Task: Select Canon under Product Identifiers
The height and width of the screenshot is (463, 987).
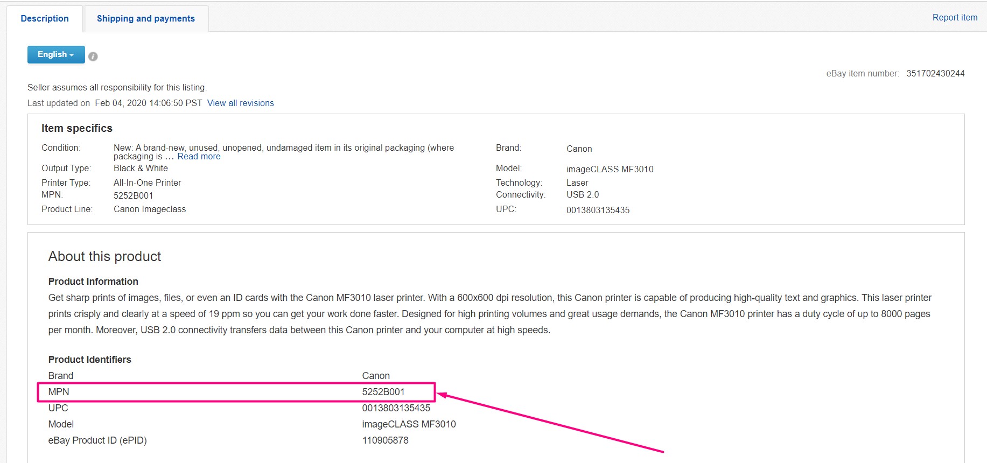Action: coord(376,375)
